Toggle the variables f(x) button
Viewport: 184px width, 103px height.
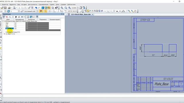(x=49, y=8)
